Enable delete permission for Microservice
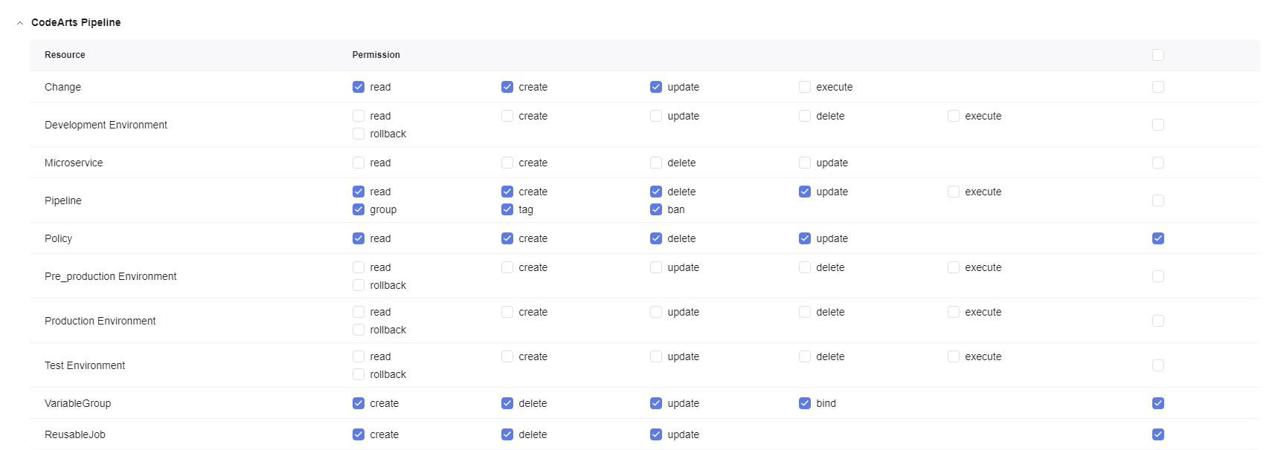The width and height of the screenshot is (1275, 450). coord(656,163)
